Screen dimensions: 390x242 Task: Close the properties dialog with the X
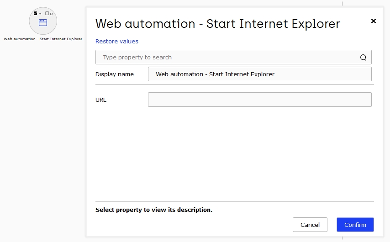tap(374, 21)
